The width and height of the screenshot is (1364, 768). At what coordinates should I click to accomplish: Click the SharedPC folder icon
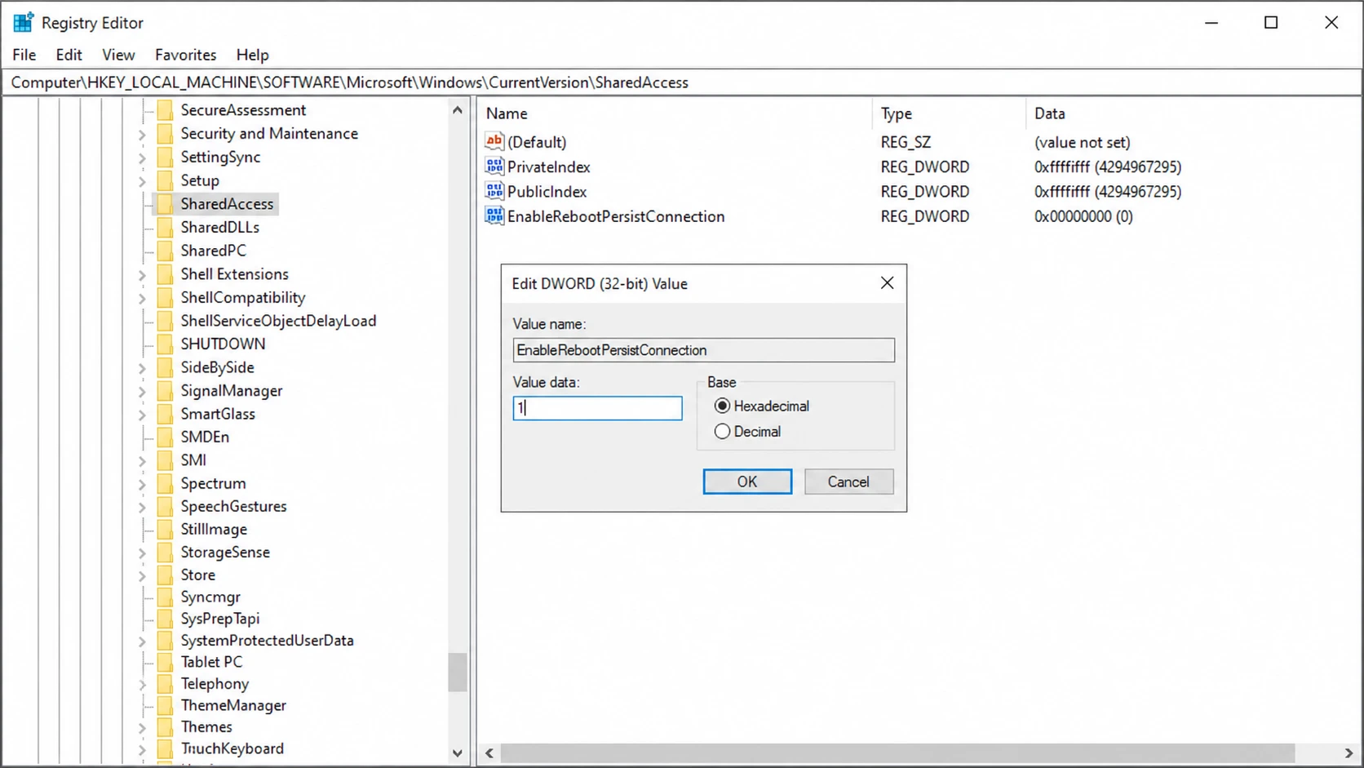tap(165, 250)
